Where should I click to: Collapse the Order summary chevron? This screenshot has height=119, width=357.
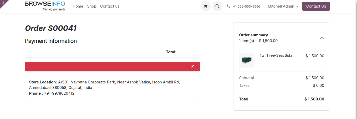(322, 38)
